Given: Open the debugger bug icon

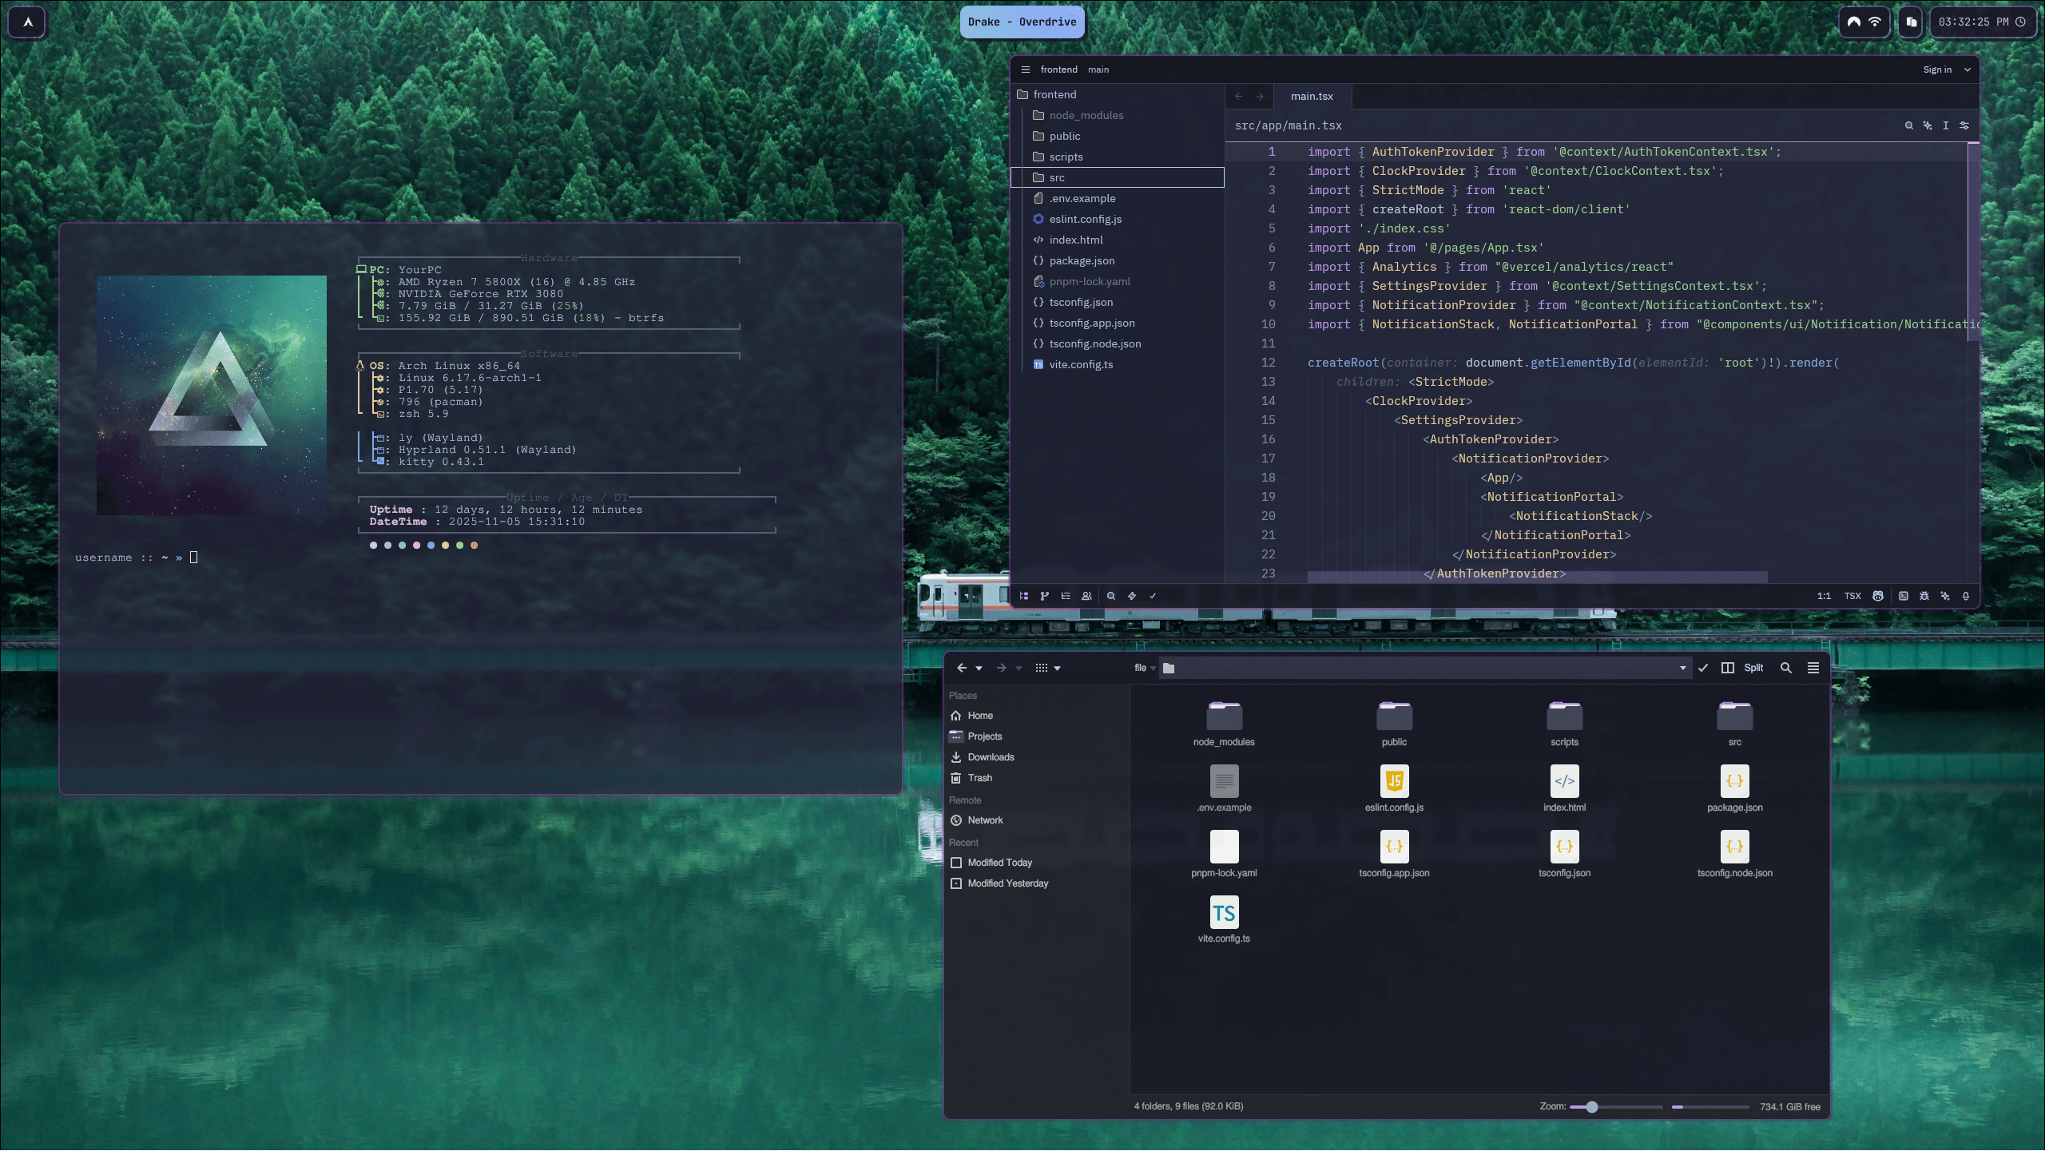Looking at the screenshot, I should [x=1924, y=596].
